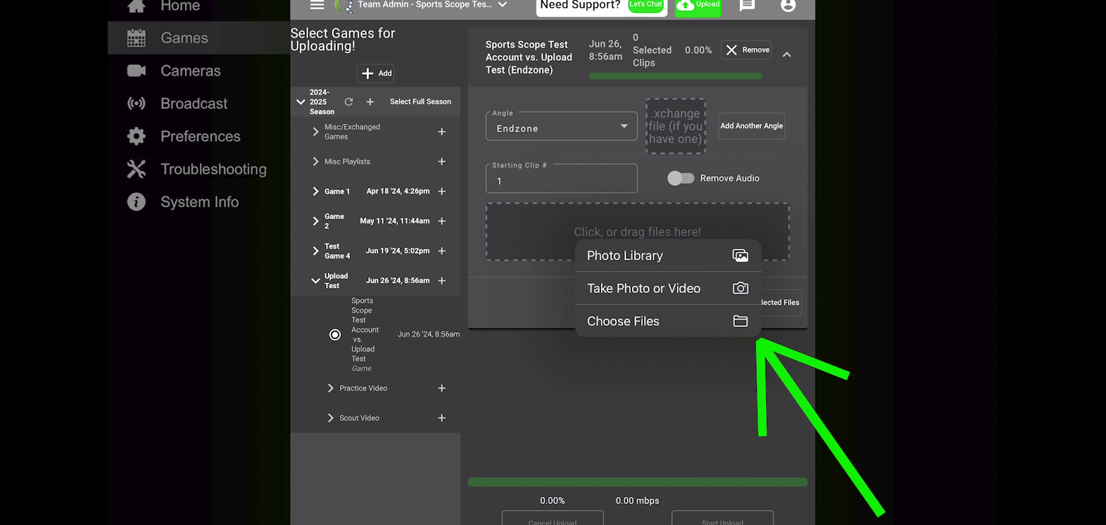Image resolution: width=1106 pixels, height=525 pixels.
Task: Add Upload Test using plus icon
Action: pyautogui.click(x=442, y=281)
